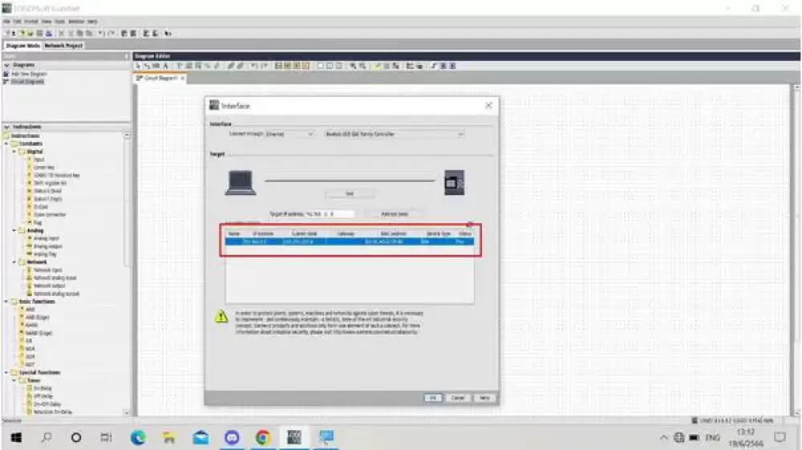The height and width of the screenshot is (450, 802).
Task: Open Google Chrome from the taskbar
Action: click(263, 437)
